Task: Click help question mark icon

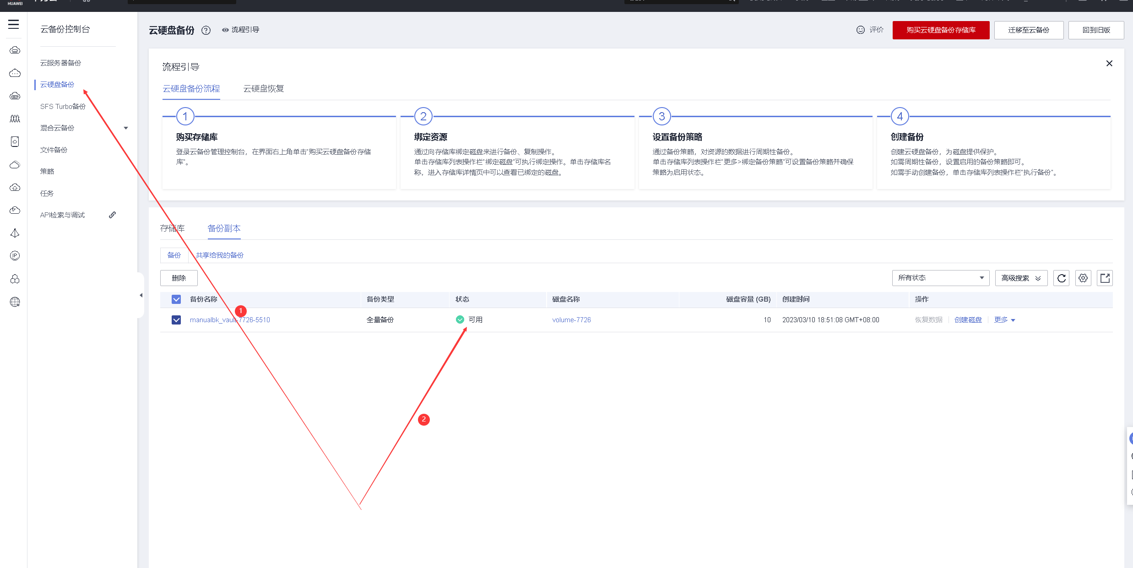Action: 206,30
